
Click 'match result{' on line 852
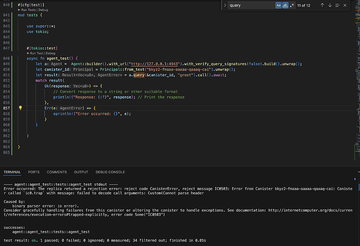click(50, 80)
